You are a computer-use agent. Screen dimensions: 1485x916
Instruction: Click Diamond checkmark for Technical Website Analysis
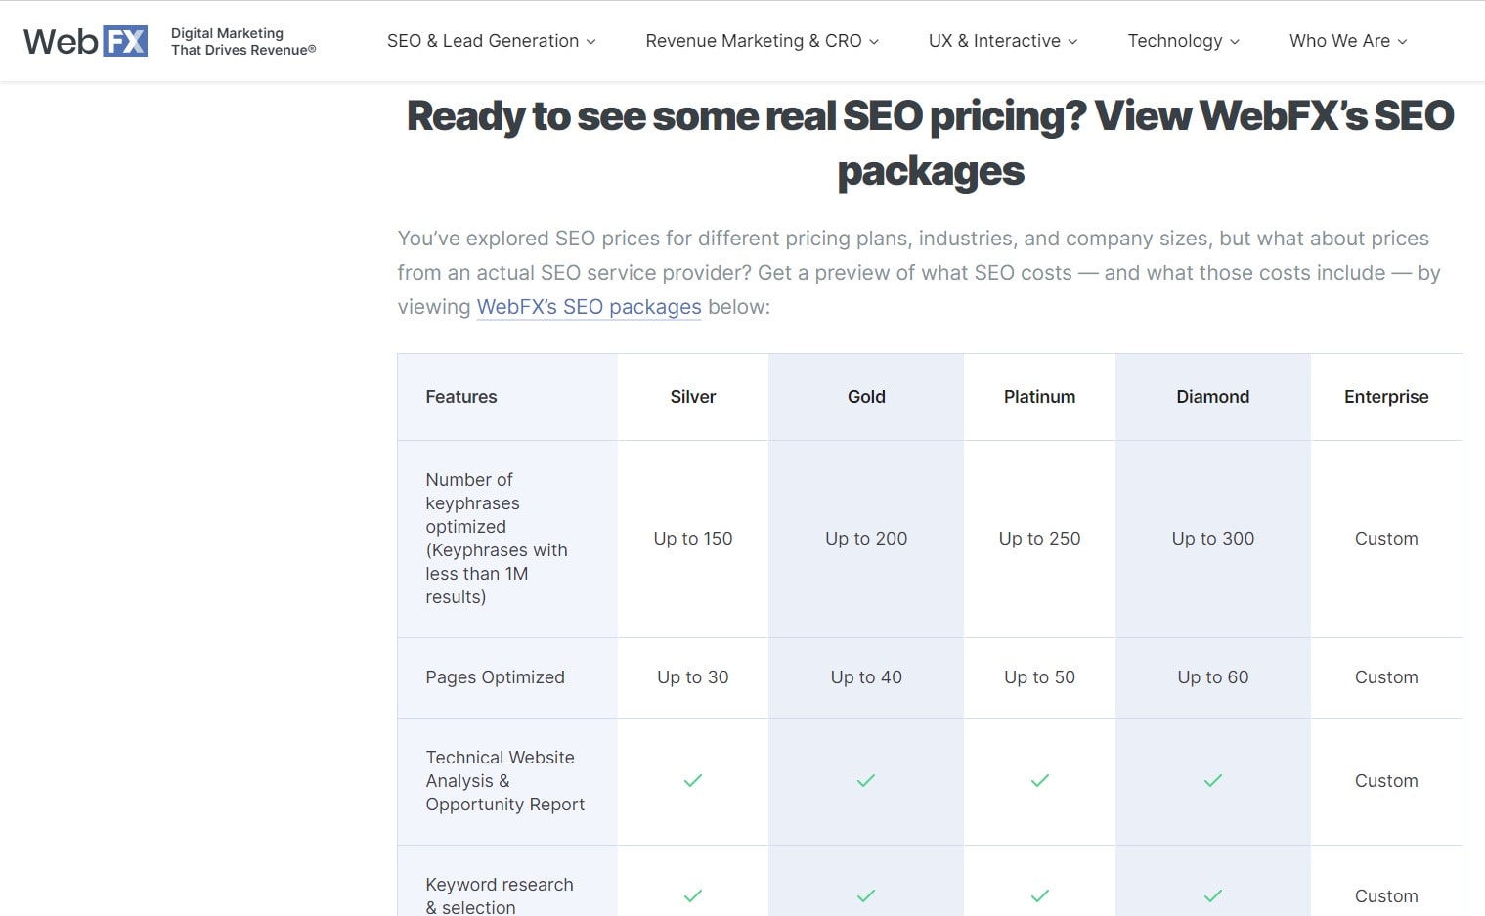(1213, 780)
